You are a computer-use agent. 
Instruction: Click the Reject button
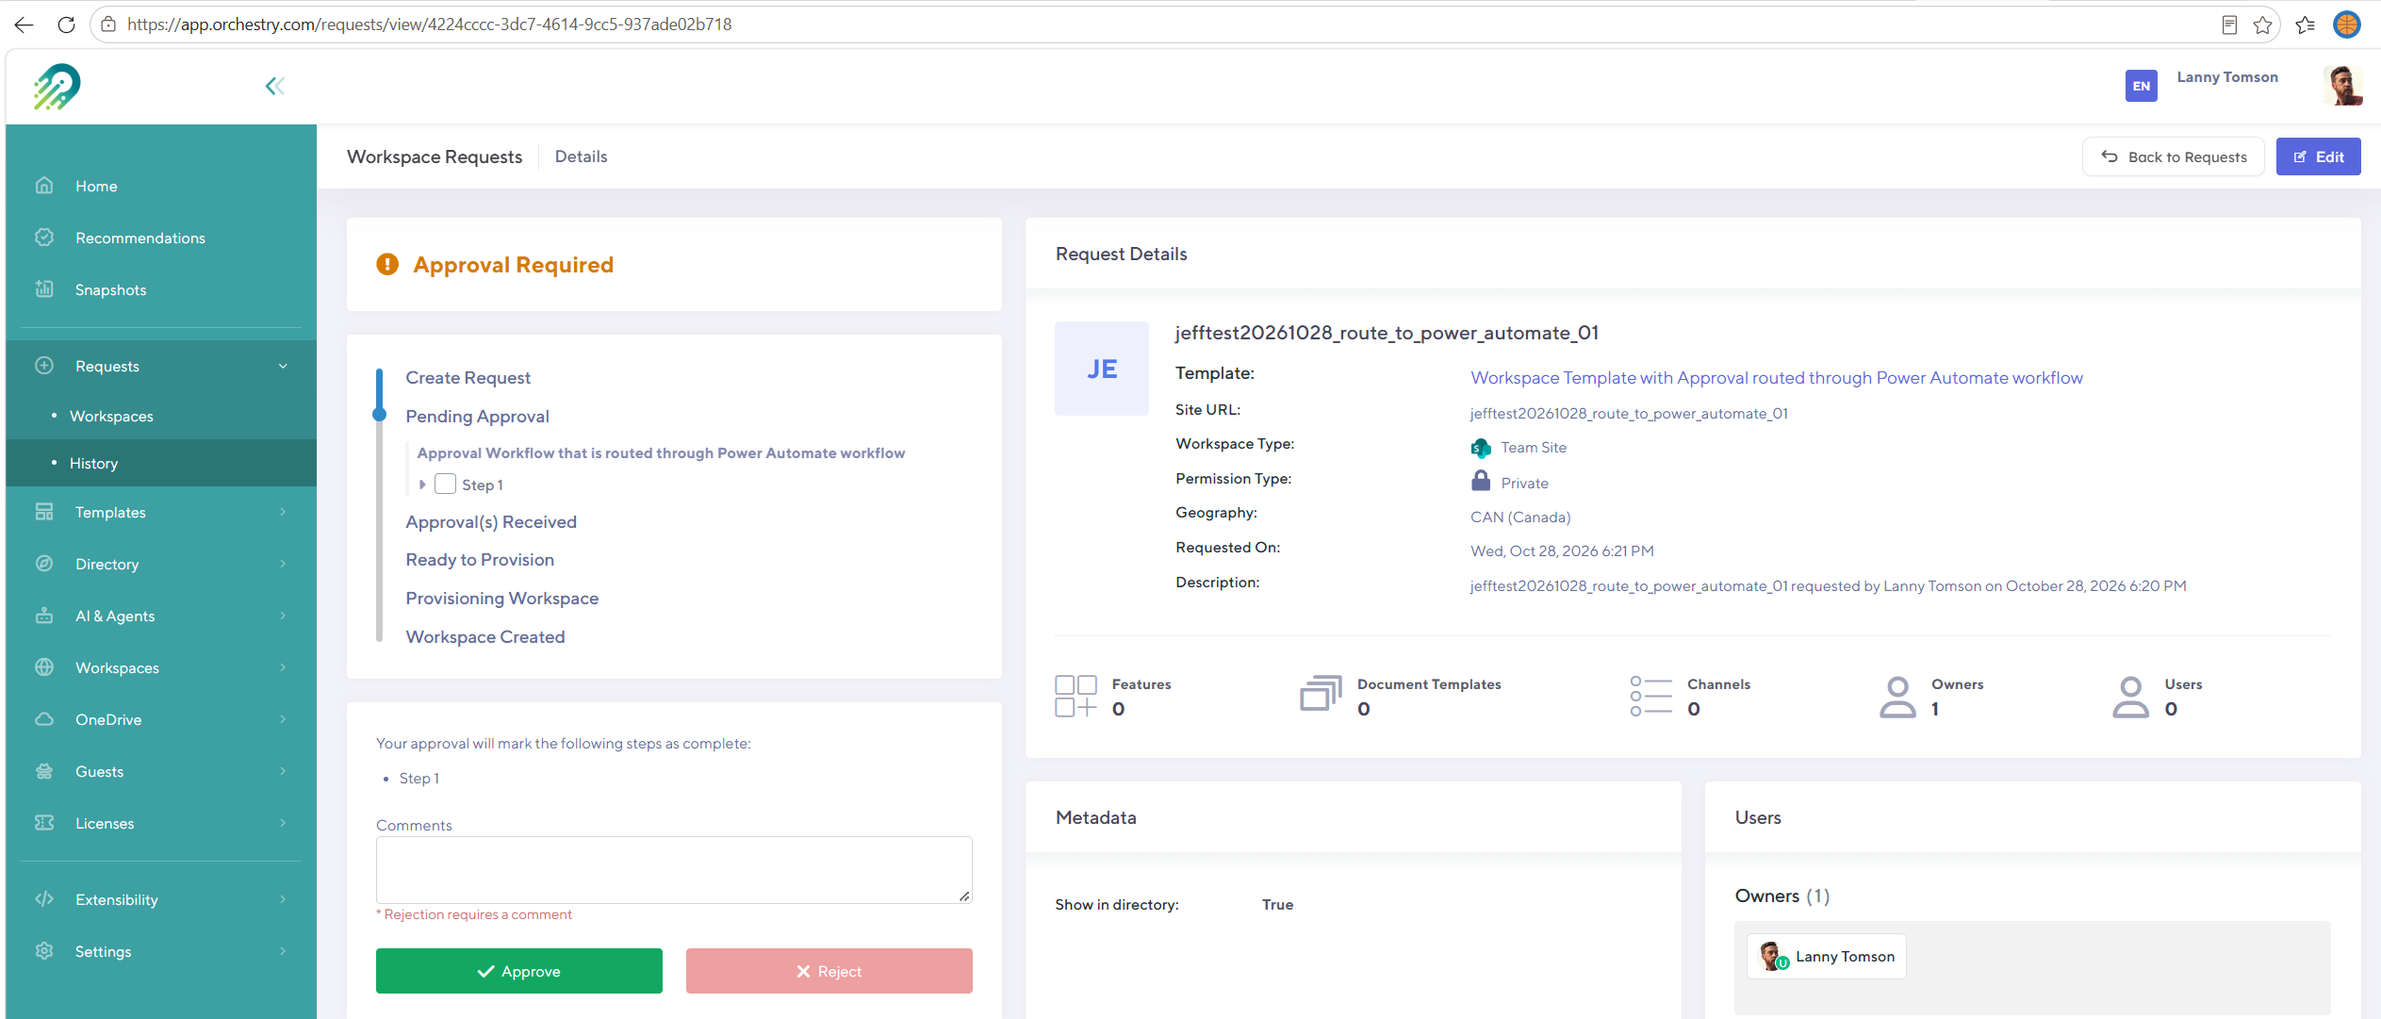(x=829, y=971)
